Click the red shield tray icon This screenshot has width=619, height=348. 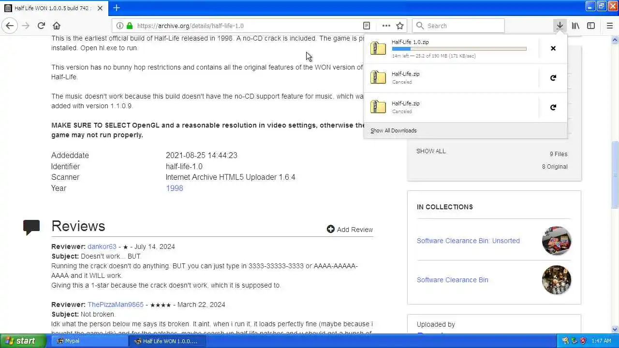click(583, 341)
